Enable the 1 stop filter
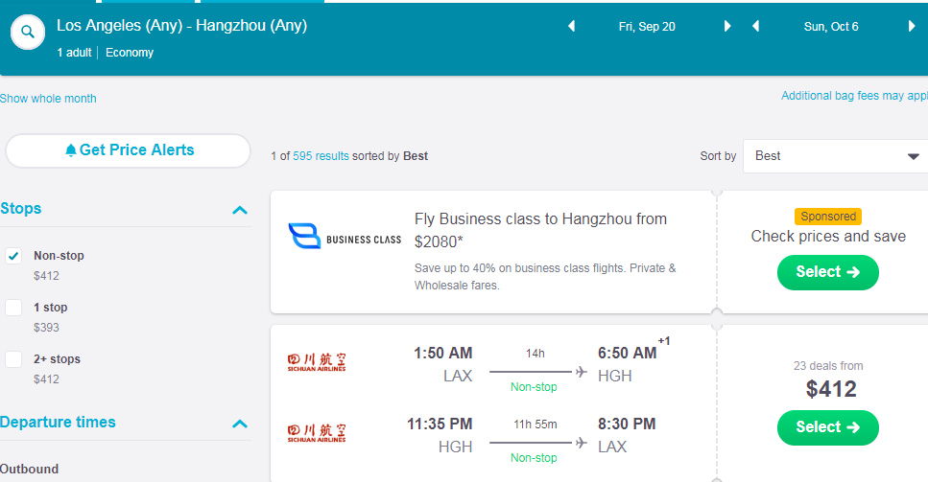 [13, 308]
